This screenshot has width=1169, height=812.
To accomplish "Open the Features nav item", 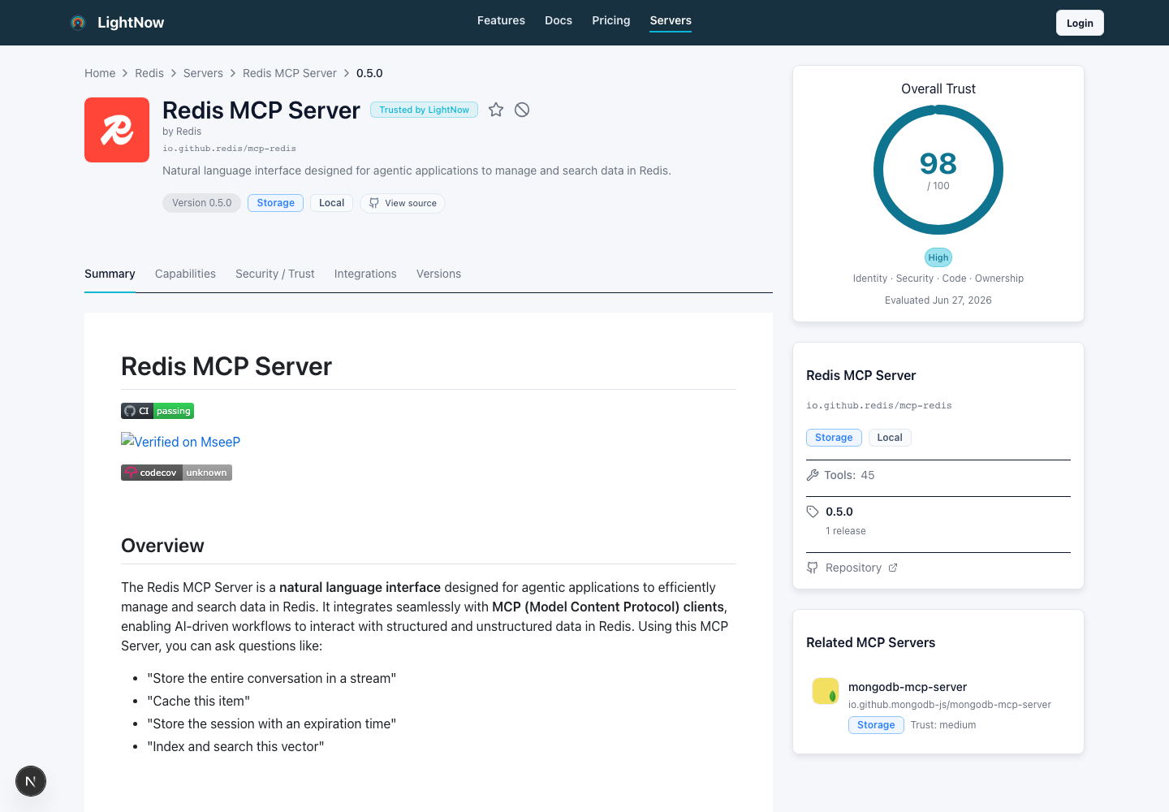I will tap(501, 20).
